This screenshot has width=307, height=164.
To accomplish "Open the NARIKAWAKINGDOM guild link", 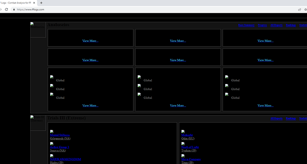I will (x=65, y=159).
